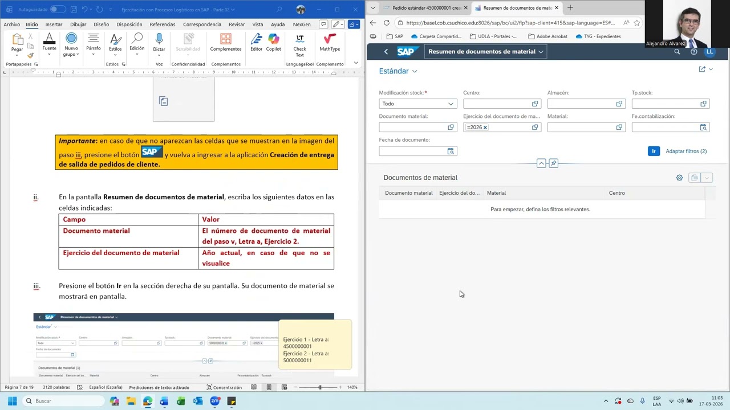Open the Word comments icon

(323, 24)
